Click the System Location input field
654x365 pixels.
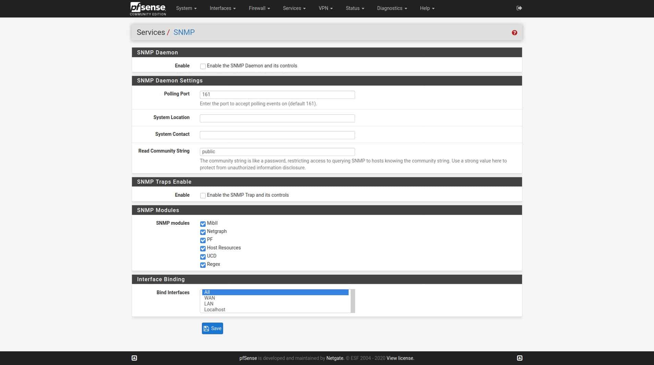click(x=277, y=118)
